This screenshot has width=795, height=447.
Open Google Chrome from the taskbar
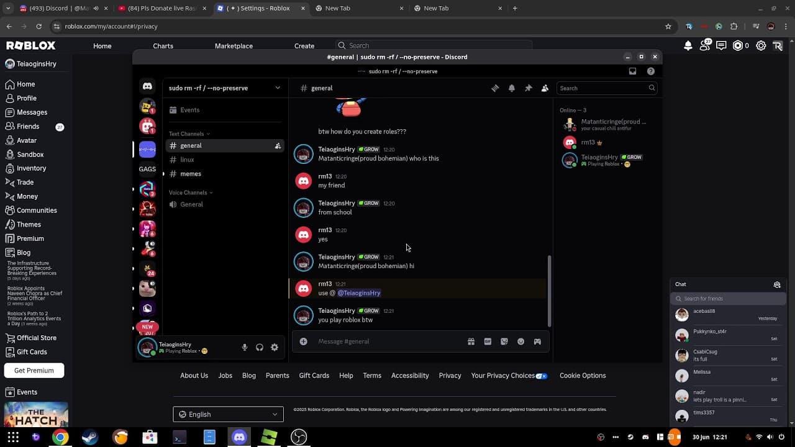[60, 437]
